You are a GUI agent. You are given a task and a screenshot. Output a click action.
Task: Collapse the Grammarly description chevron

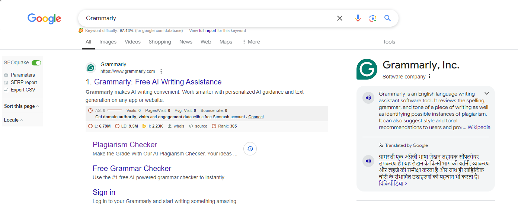[x=486, y=94]
